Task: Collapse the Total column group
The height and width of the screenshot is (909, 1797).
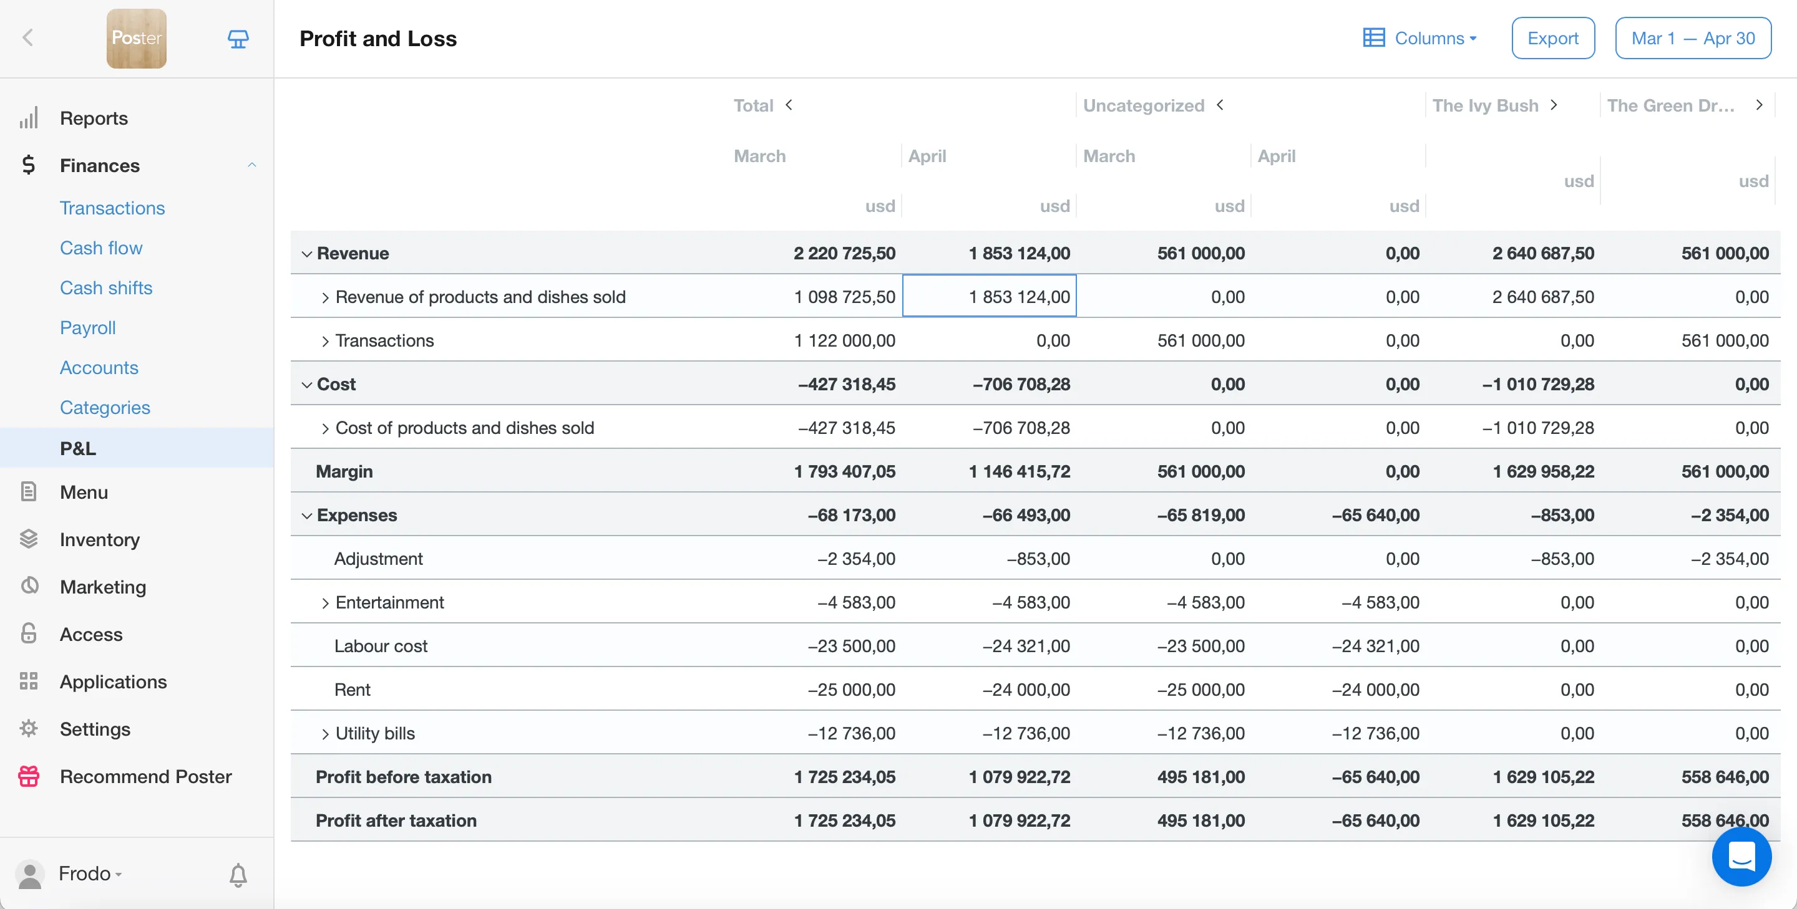Action: tap(789, 105)
